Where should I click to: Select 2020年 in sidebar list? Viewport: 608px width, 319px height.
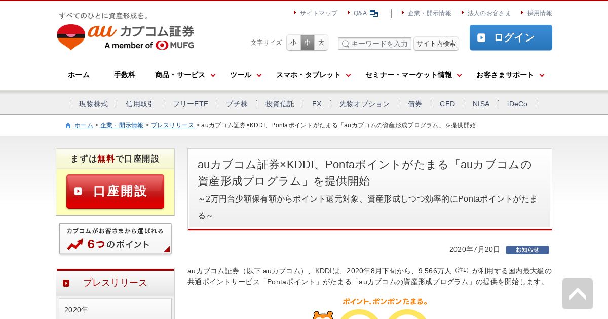[115, 309]
